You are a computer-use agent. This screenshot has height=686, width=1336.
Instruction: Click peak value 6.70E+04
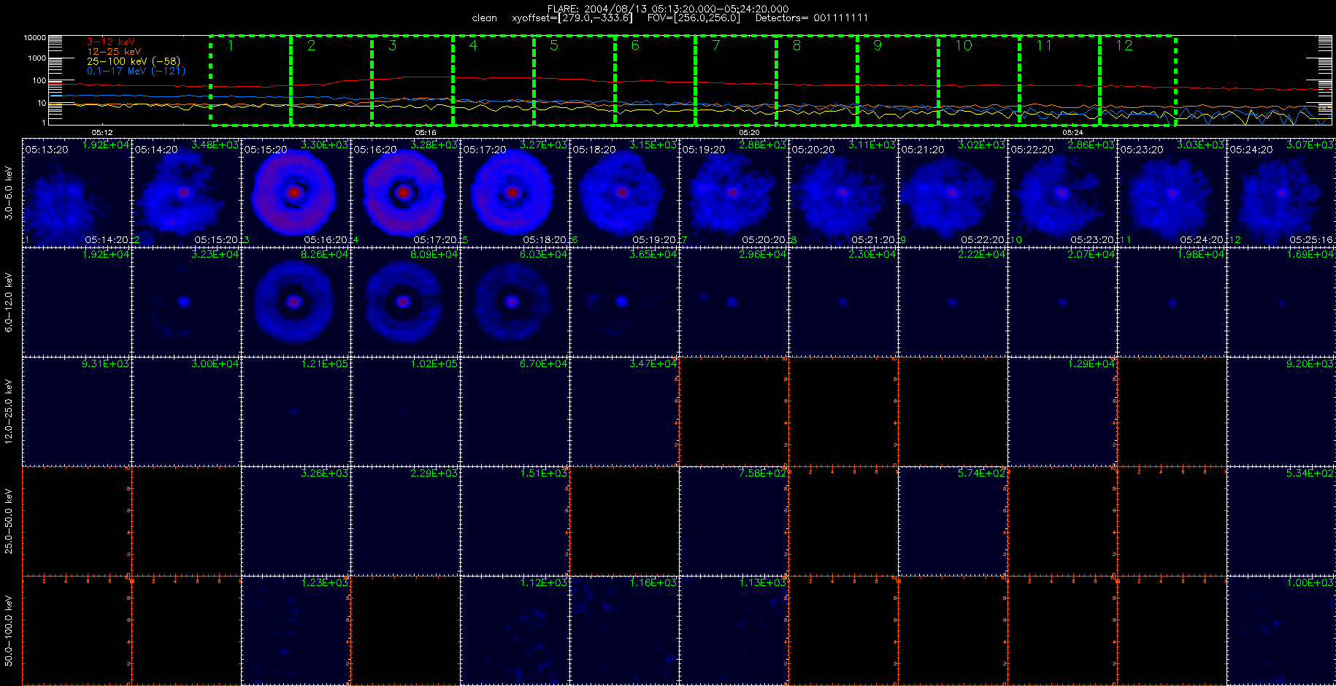click(544, 364)
